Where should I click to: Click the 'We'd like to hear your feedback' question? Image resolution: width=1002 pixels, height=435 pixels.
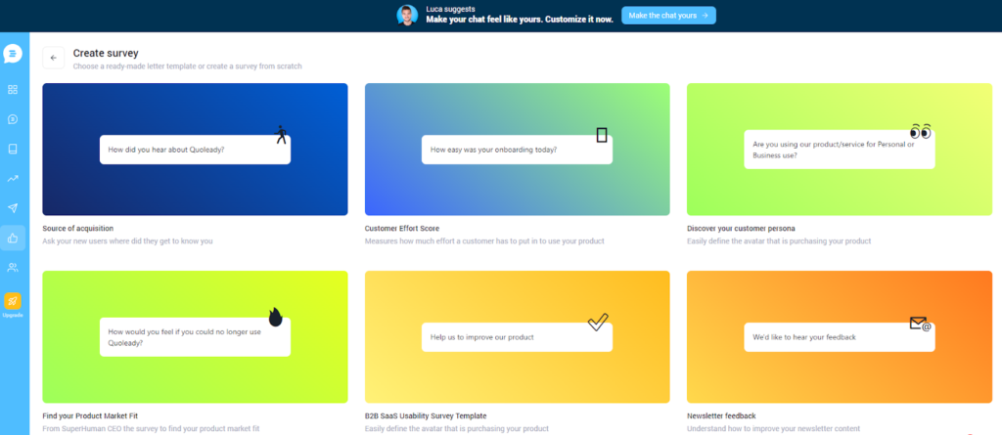coord(804,337)
